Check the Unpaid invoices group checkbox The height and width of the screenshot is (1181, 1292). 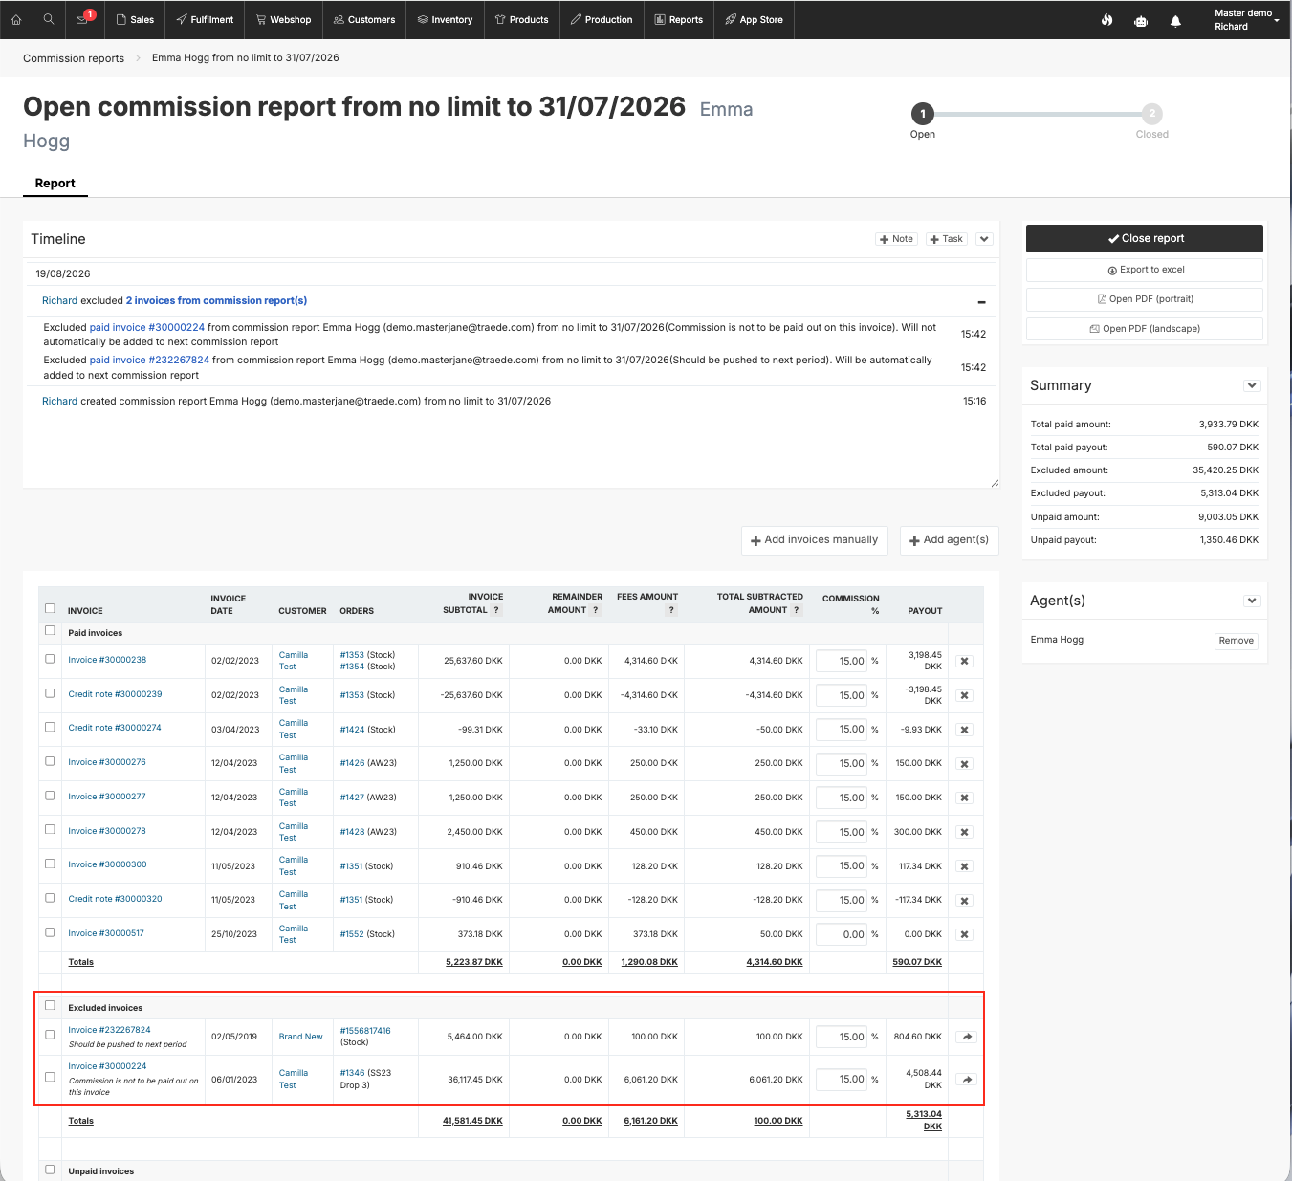click(x=50, y=1169)
